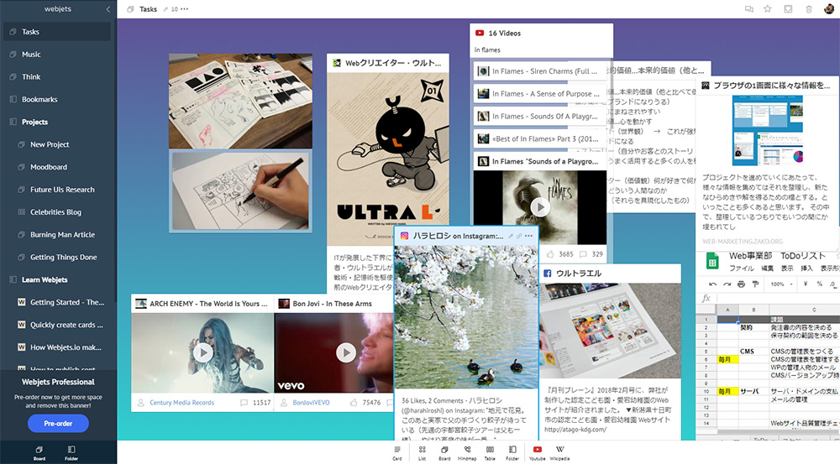Image resolution: width=840 pixels, height=464 pixels.
Task: Collapse the webjets sidebar with the arrow
Action: [108, 9]
